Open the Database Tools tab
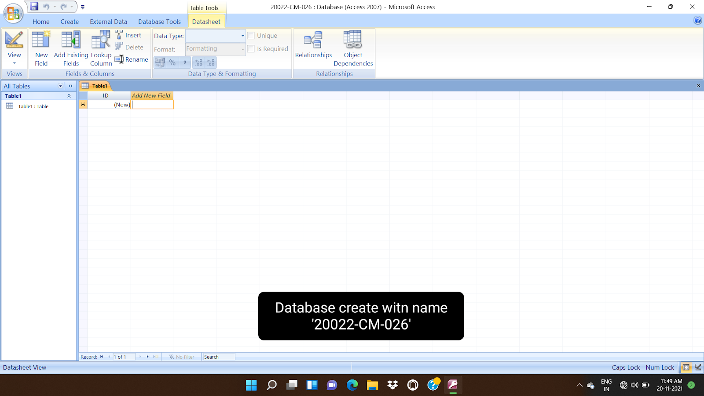 click(x=159, y=22)
